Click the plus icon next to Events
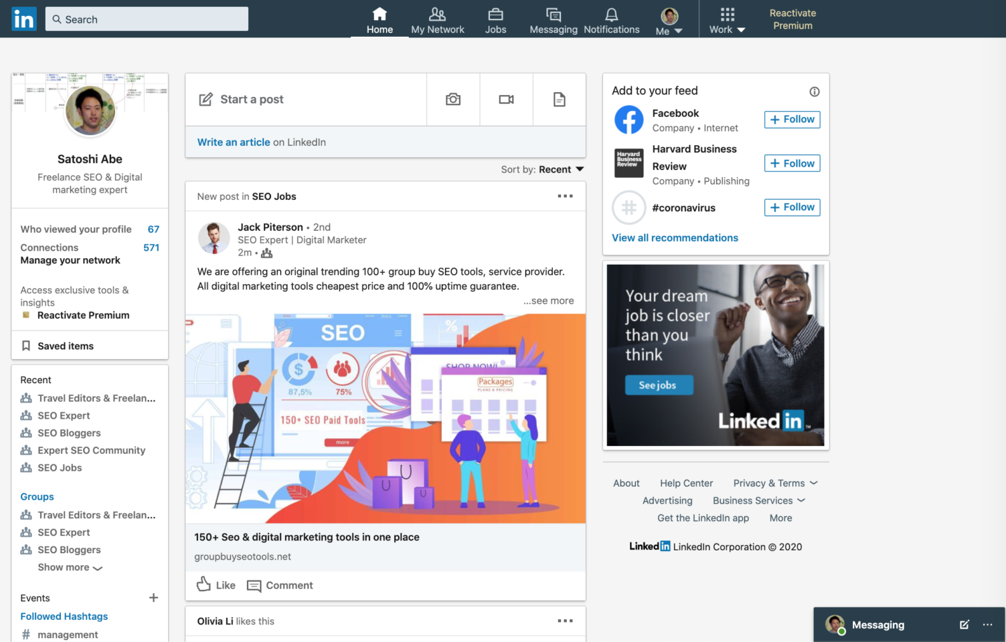Image resolution: width=1006 pixels, height=642 pixels. [x=153, y=598]
